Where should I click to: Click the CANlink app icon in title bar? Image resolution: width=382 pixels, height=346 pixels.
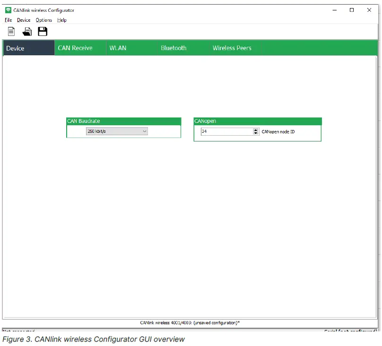pyautogui.click(x=8, y=10)
